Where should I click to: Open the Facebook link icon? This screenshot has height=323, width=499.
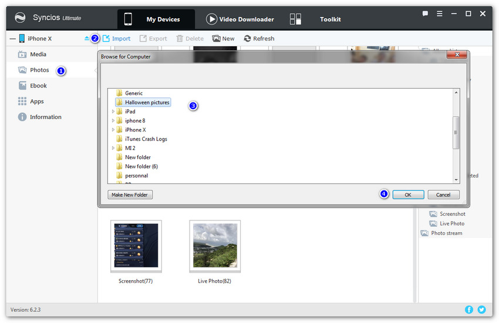469,310
